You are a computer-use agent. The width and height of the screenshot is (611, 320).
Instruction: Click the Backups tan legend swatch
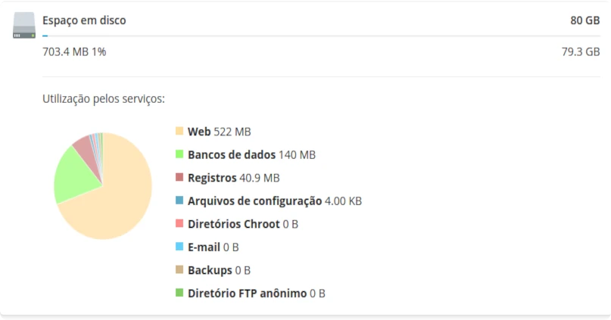pos(179,269)
